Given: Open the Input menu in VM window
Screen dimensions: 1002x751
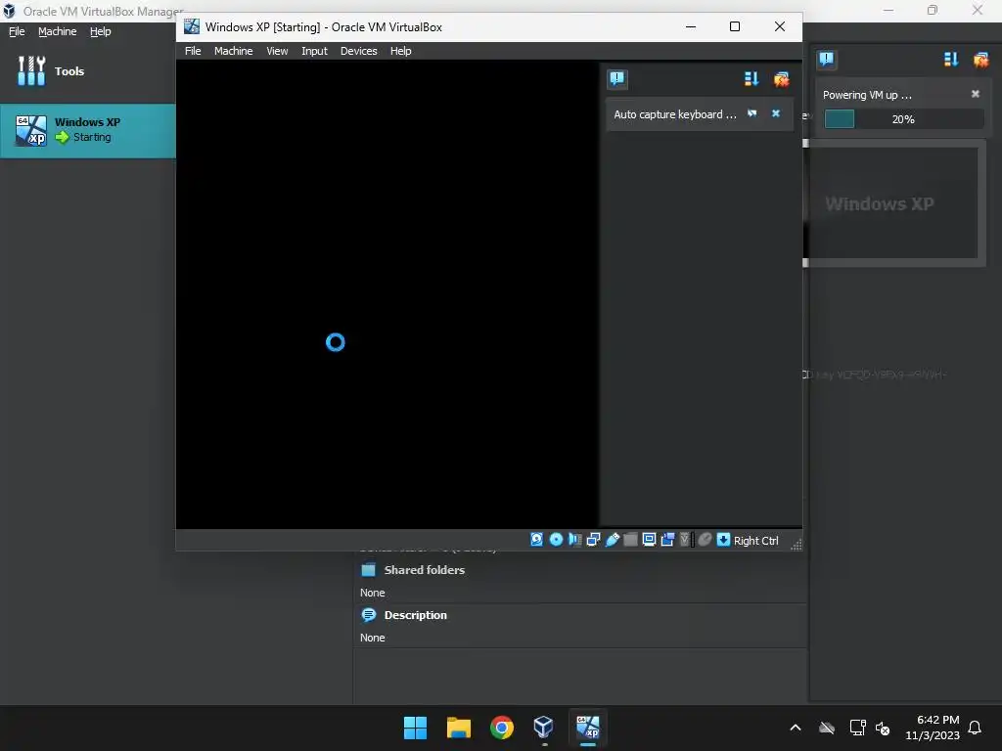Looking at the screenshot, I should (314, 51).
